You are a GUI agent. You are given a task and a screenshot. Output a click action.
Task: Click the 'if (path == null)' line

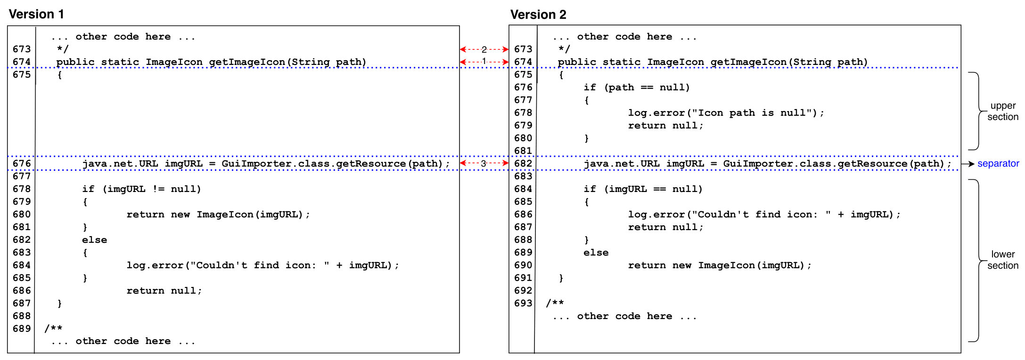pos(636,88)
